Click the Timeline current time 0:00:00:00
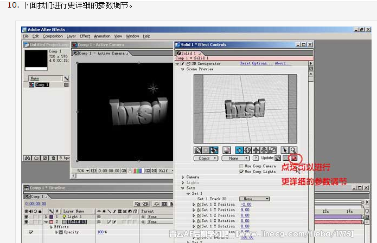This screenshot has height=243, width=377. (36, 203)
